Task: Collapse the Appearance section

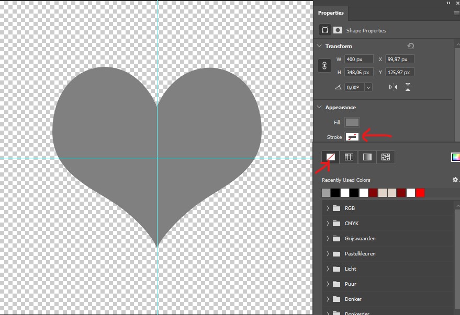Action: click(x=319, y=107)
